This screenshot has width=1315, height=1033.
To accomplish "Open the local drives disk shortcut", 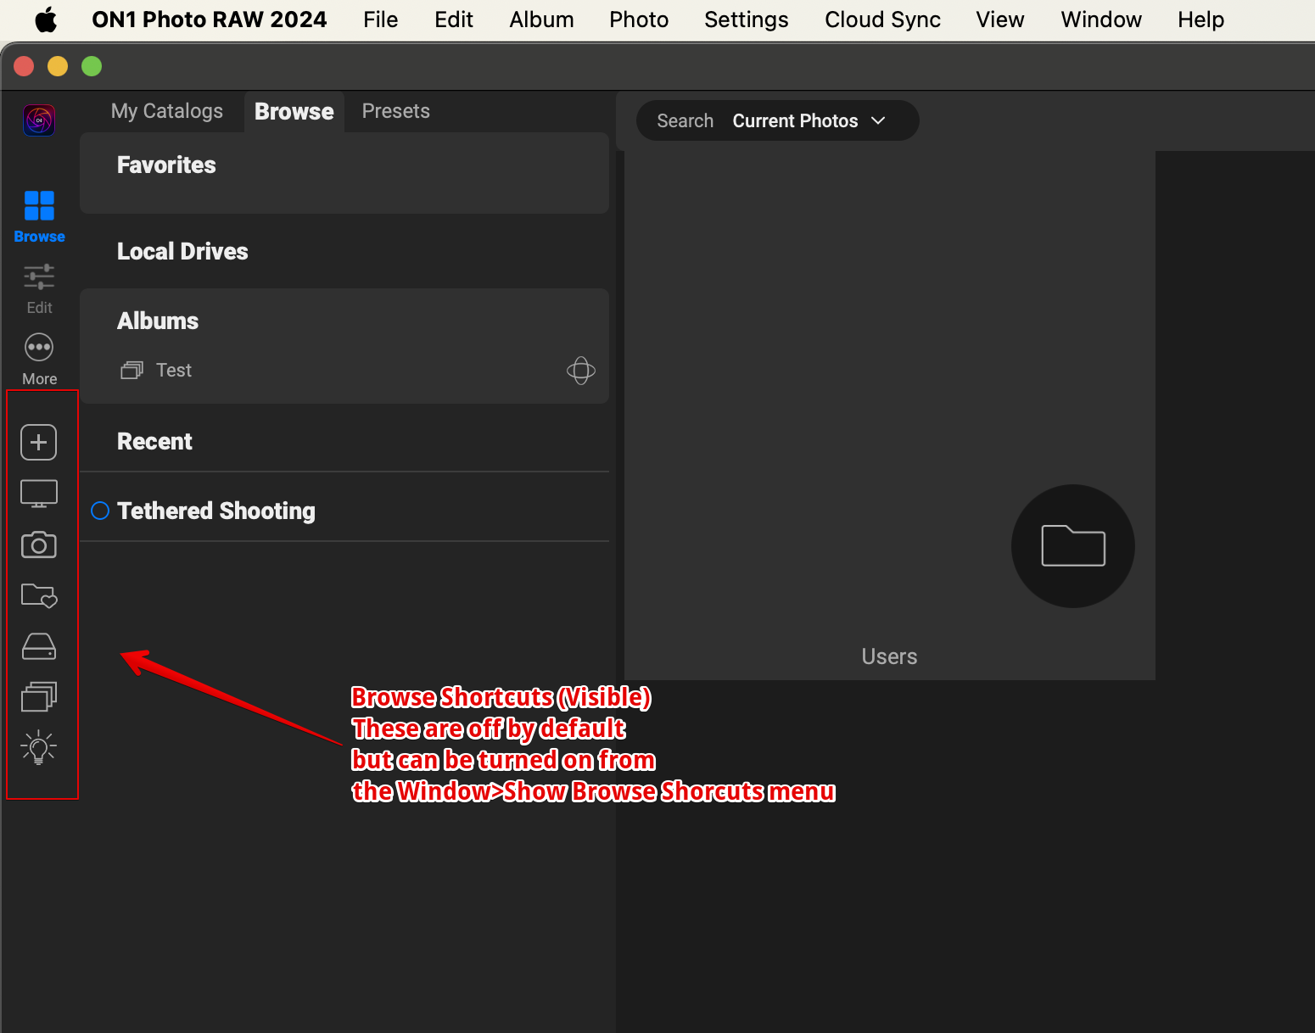I will [39, 647].
